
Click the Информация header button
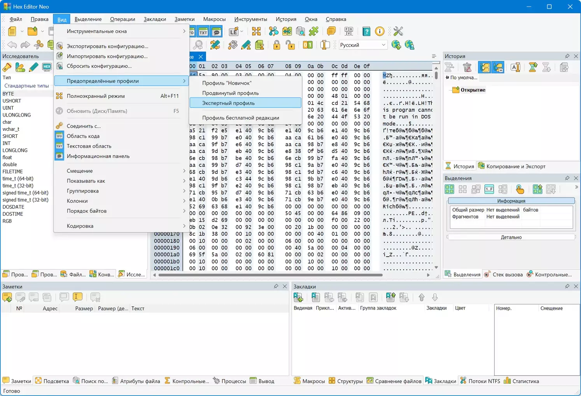tap(511, 201)
